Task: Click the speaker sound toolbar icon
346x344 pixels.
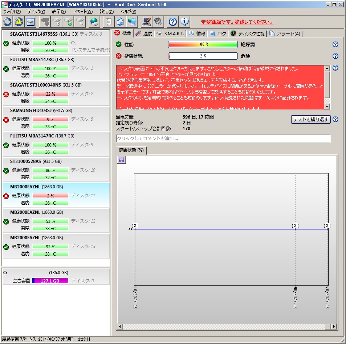Action: tap(158, 22)
